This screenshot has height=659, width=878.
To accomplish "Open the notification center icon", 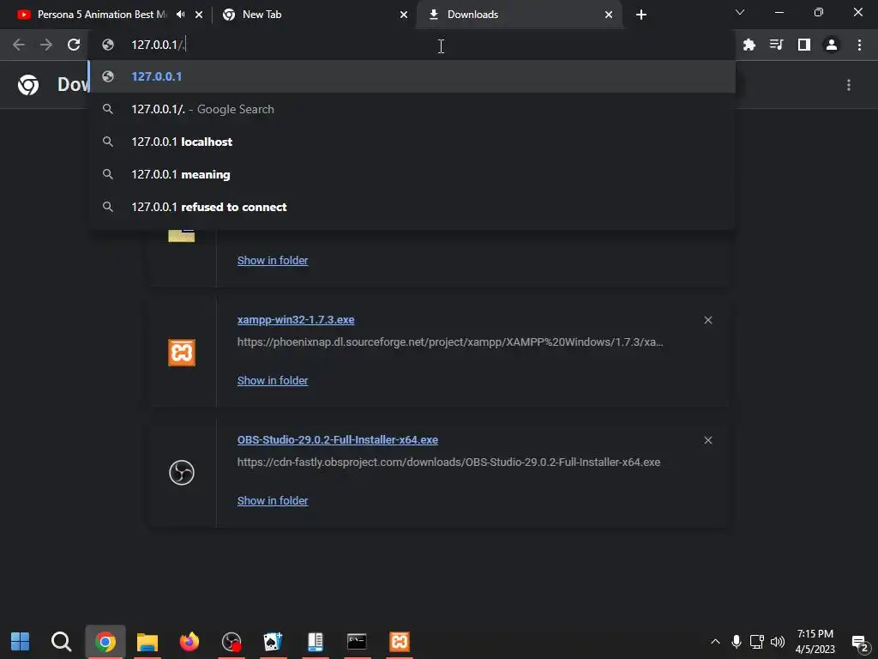I will [x=859, y=643].
